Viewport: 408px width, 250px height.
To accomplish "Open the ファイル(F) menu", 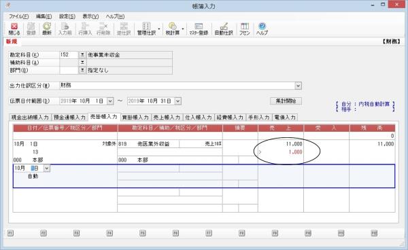I will pos(19,16).
